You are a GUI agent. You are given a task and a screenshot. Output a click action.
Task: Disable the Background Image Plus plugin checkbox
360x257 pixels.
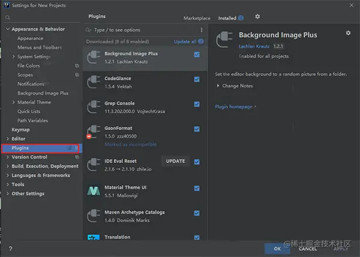pyautogui.click(x=197, y=55)
